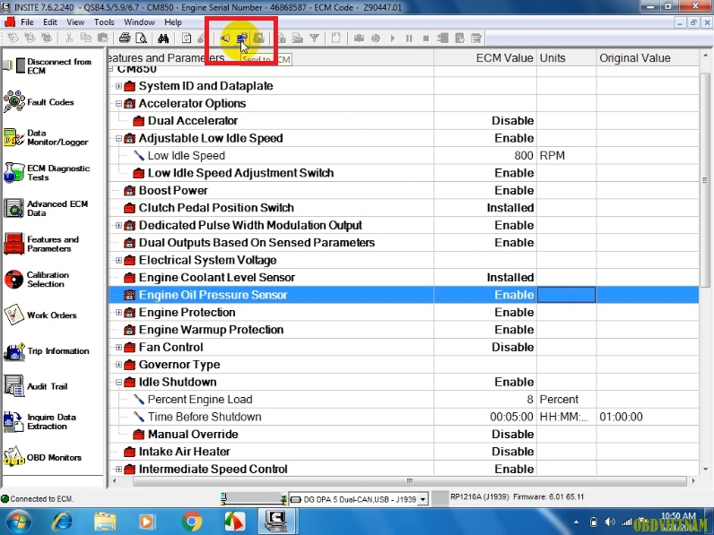Image resolution: width=714 pixels, height=535 pixels.
Task: Open the Tools menu
Action: click(x=104, y=22)
